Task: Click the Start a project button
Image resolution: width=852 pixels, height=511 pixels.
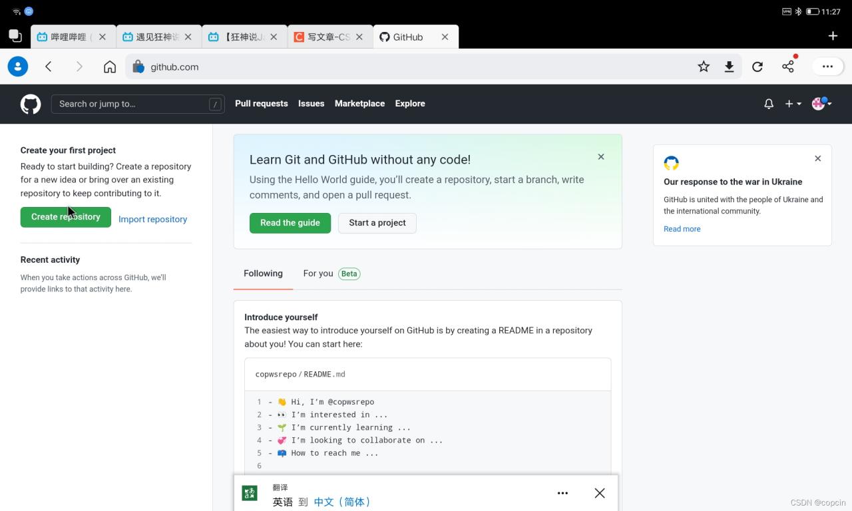Action: pyautogui.click(x=377, y=223)
